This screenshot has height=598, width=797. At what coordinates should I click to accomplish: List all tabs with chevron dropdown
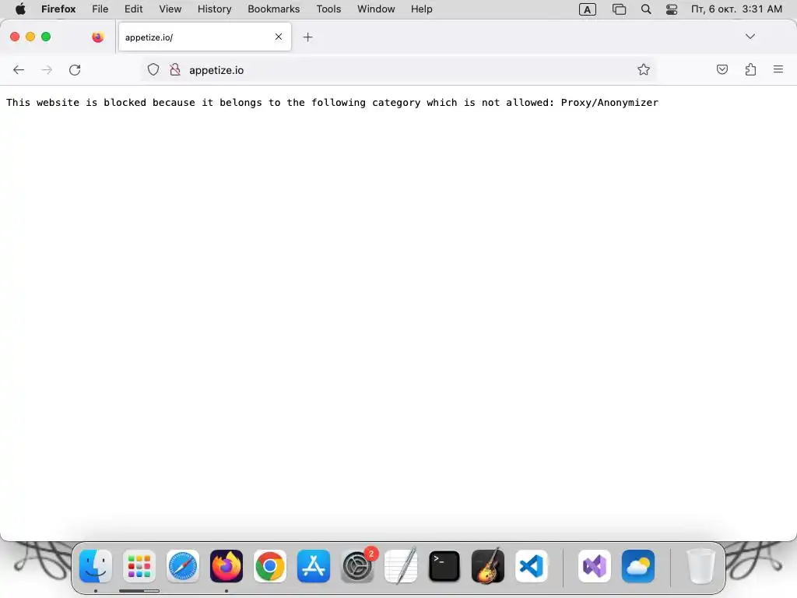[x=750, y=37]
